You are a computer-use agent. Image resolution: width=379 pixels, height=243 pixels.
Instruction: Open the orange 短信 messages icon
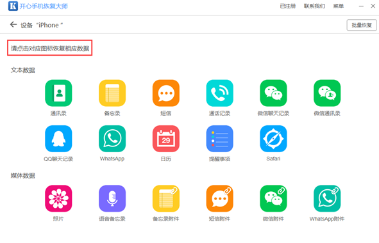[166, 93]
